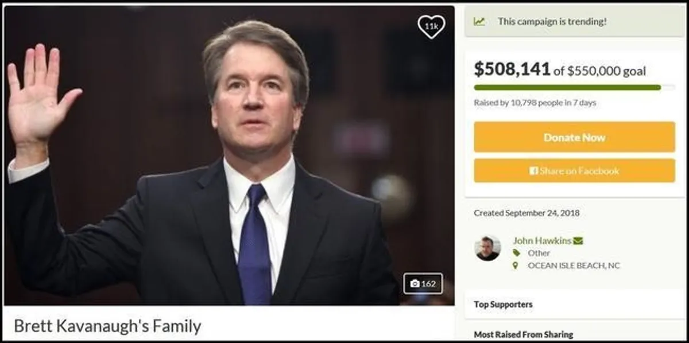Click the Share on Facebook button
The image size is (689, 343).
click(574, 170)
